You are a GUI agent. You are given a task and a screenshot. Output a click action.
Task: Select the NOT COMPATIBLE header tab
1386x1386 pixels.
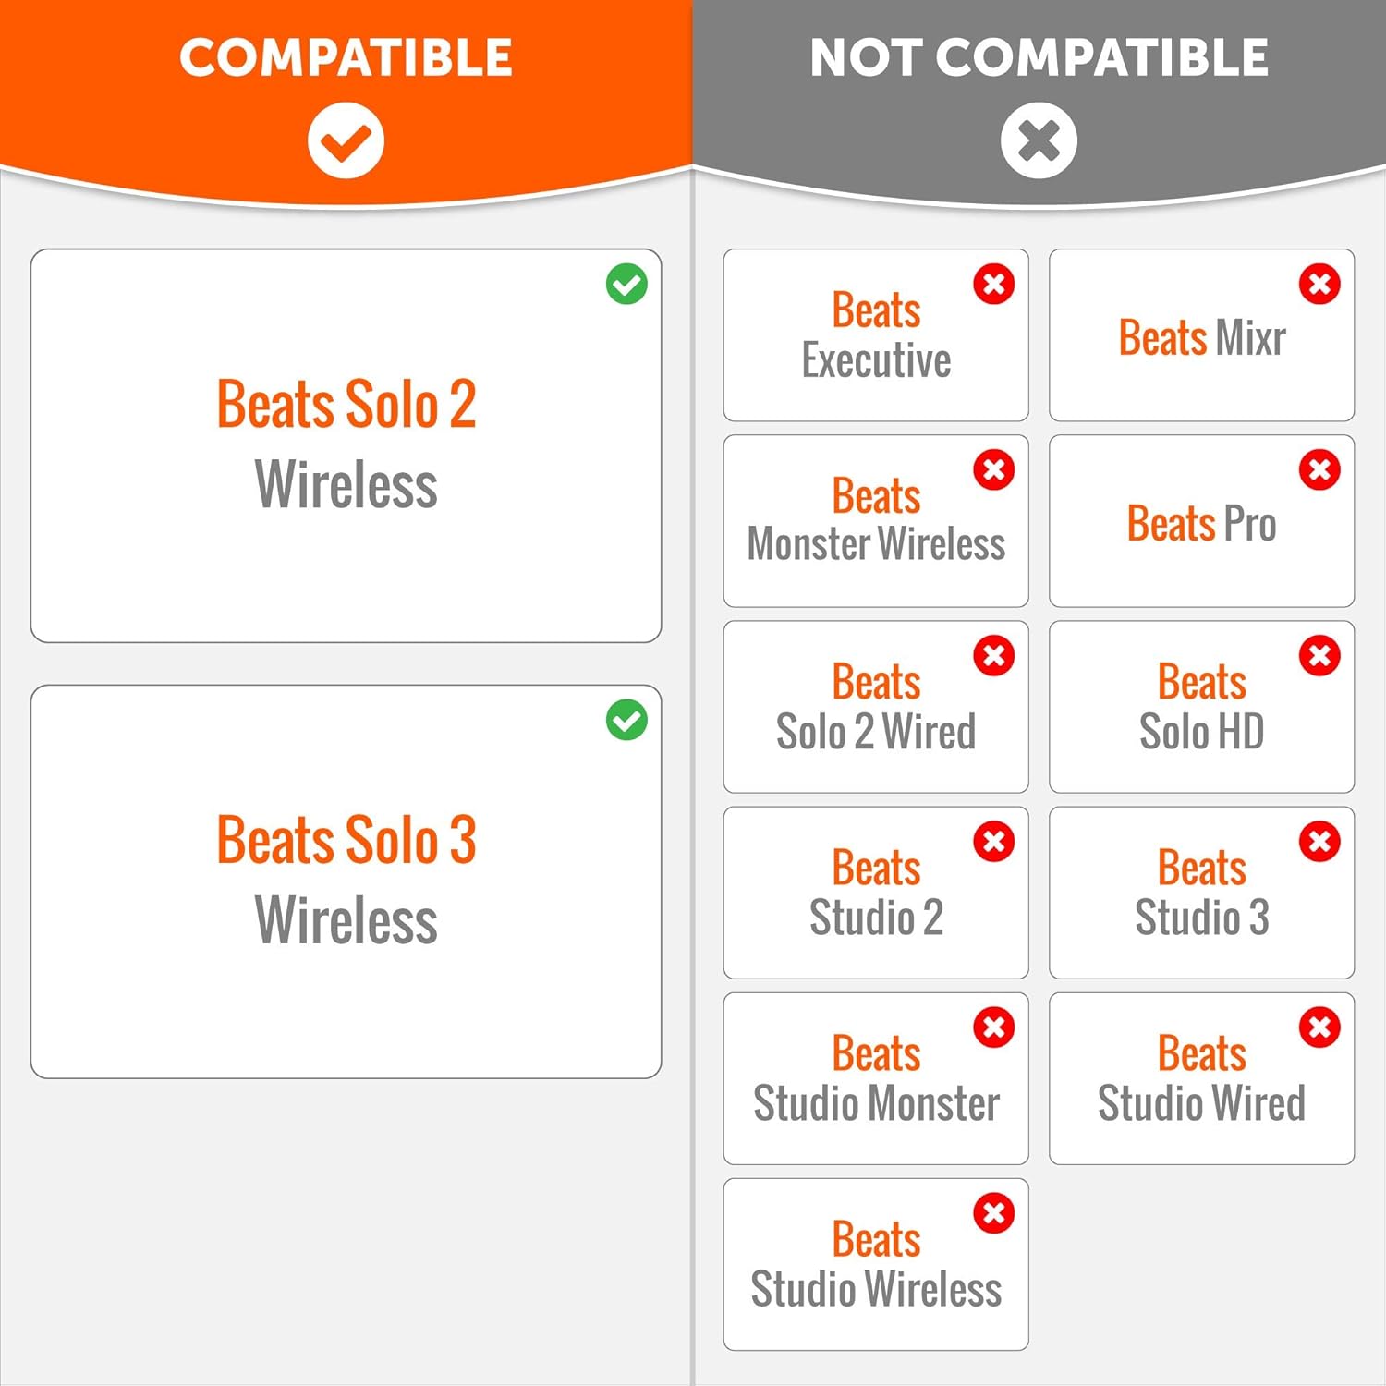[x=1039, y=57]
